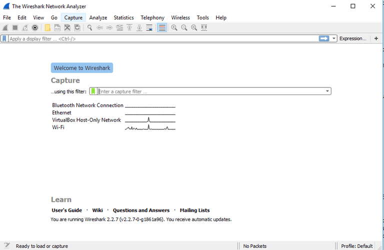Zoom in main window text icon
This screenshot has height=250, width=384.
pyautogui.click(x=174, y=27)
